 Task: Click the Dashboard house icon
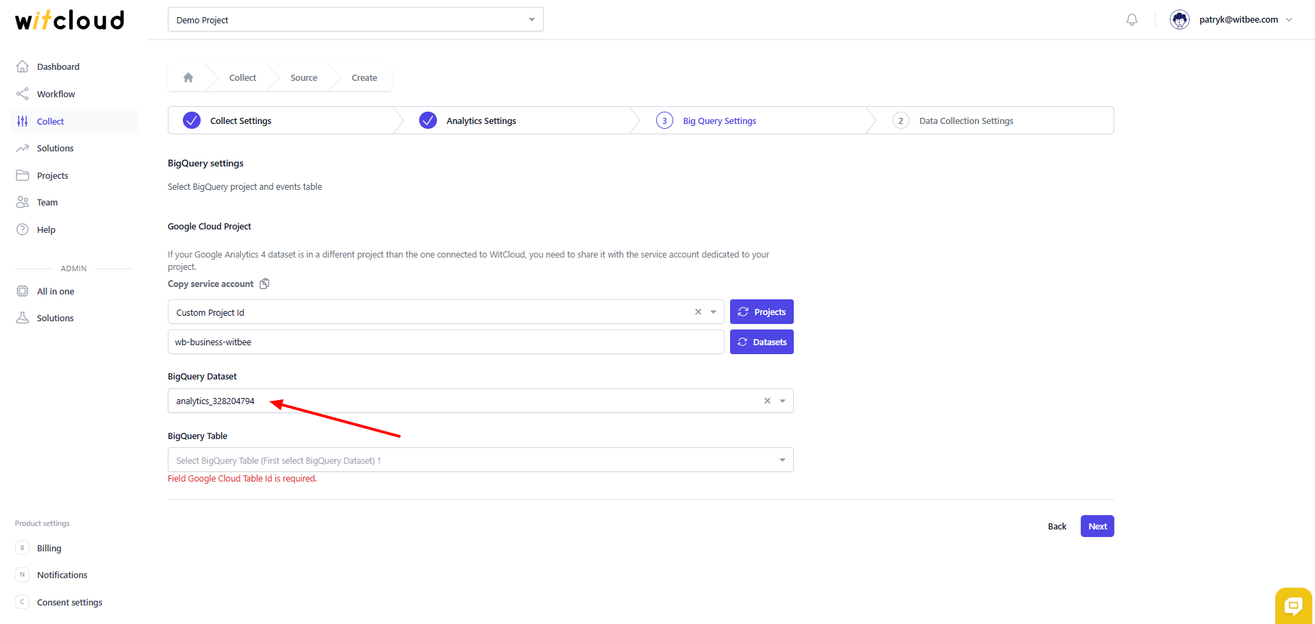click(x=23, y=66)
